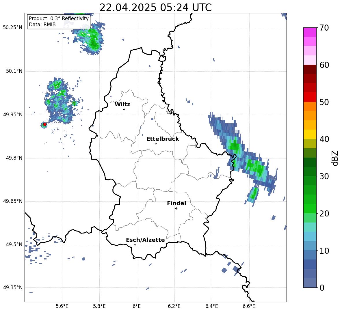342x312 pixels.
Task: Click the title '22.04.2025 05:24 UTC'
Action: (x=155, y=8)
